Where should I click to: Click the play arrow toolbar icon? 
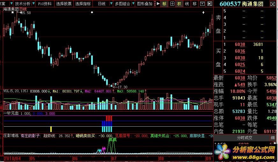click(x=158, y=4)
